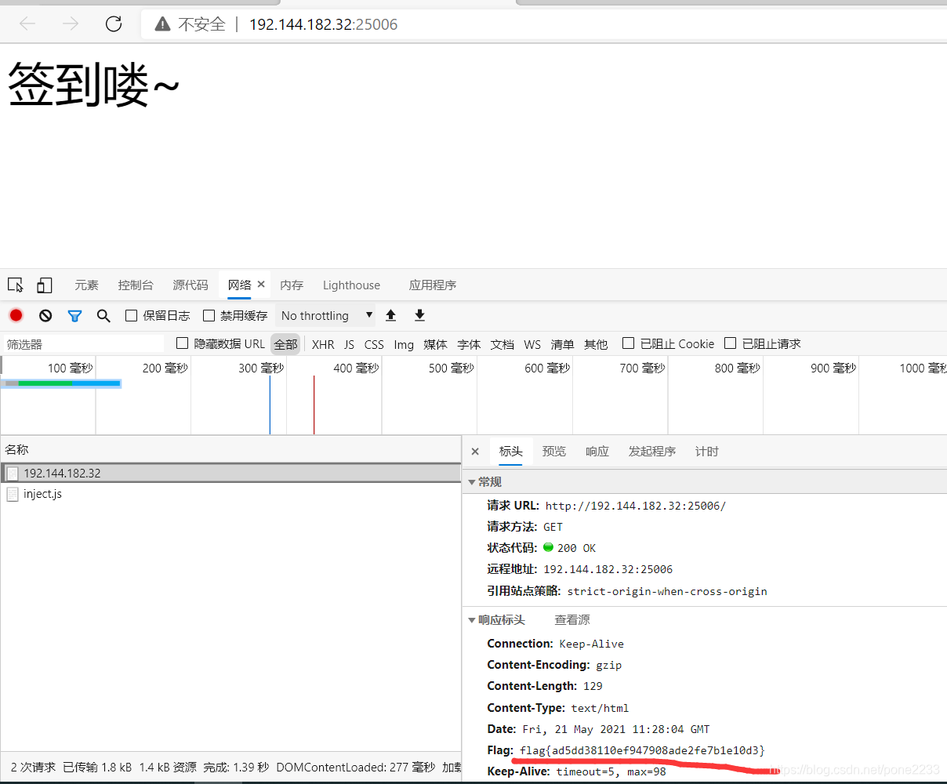
Task: Toggle device emulation icon
Action: tap(45, 285)
